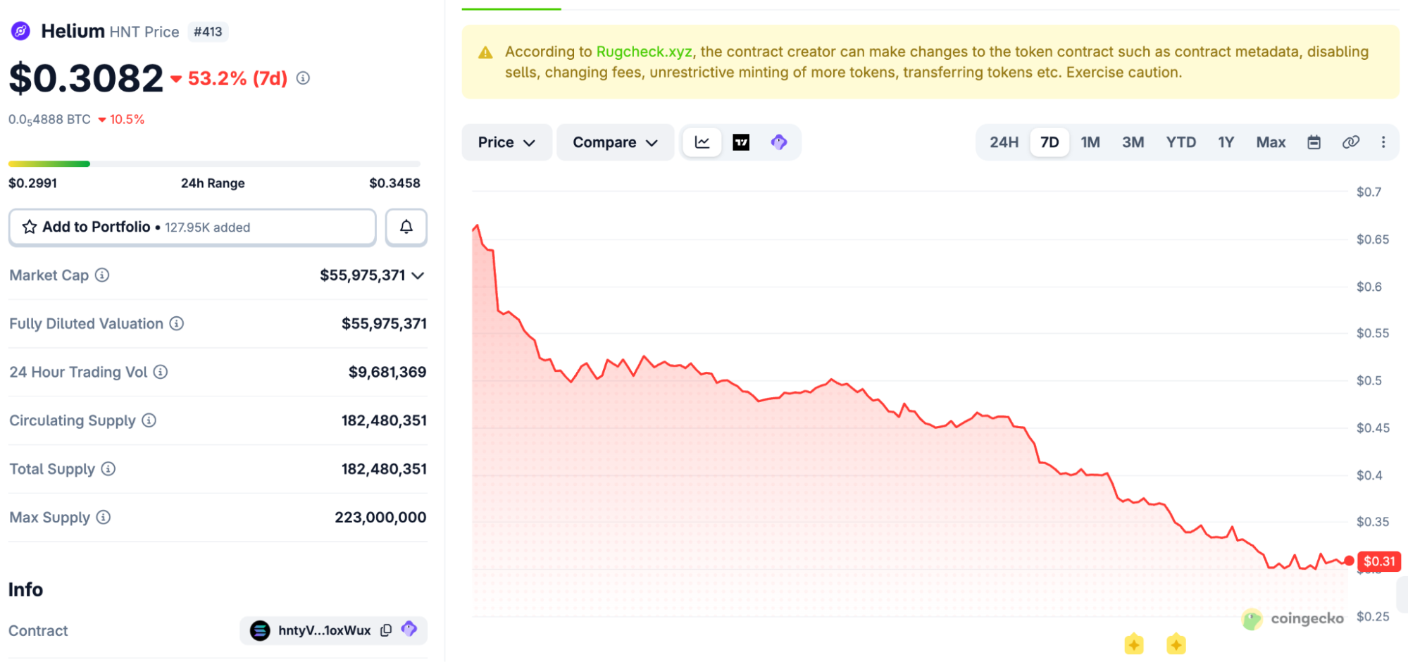This screenshot has width=1408, height=662.
Task: Click the Fully Diluted Valuation $55,975,371 value
Action: pyautogui.click(x=384, y=323)
